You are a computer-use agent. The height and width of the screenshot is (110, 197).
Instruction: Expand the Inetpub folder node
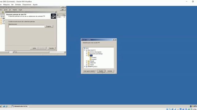pos(86,61)
